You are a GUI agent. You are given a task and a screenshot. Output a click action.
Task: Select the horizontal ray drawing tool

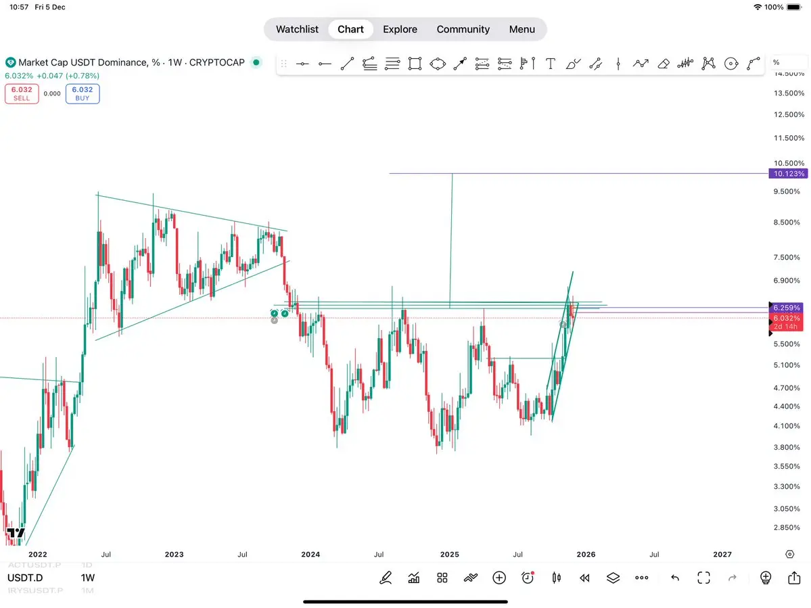coord(325,64)
